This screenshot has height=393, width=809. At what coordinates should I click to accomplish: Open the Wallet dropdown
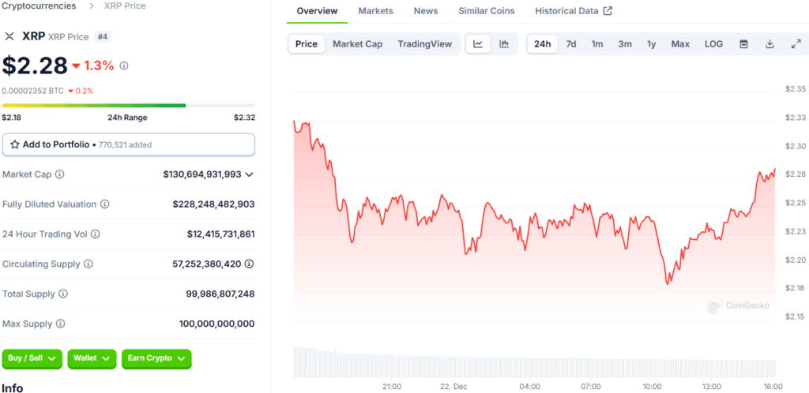click(x=92, y=358)
